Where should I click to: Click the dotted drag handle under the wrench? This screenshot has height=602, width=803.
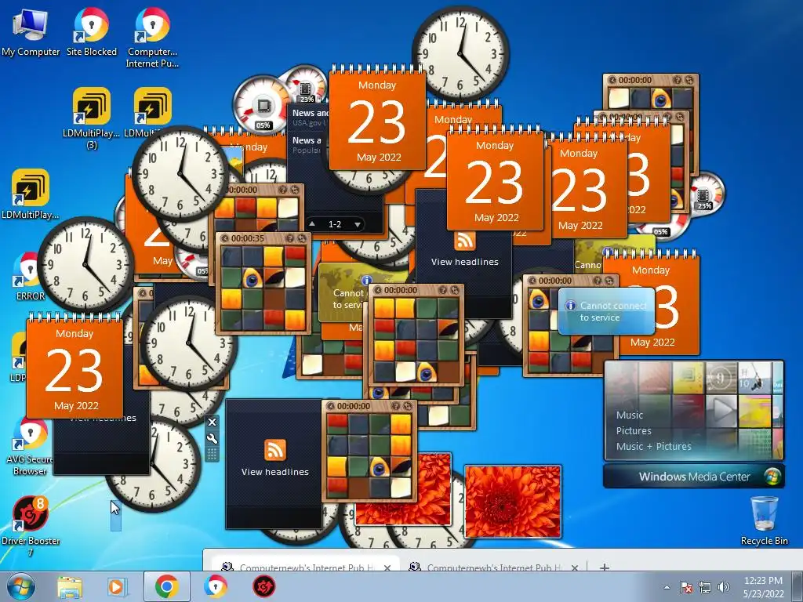212,454
